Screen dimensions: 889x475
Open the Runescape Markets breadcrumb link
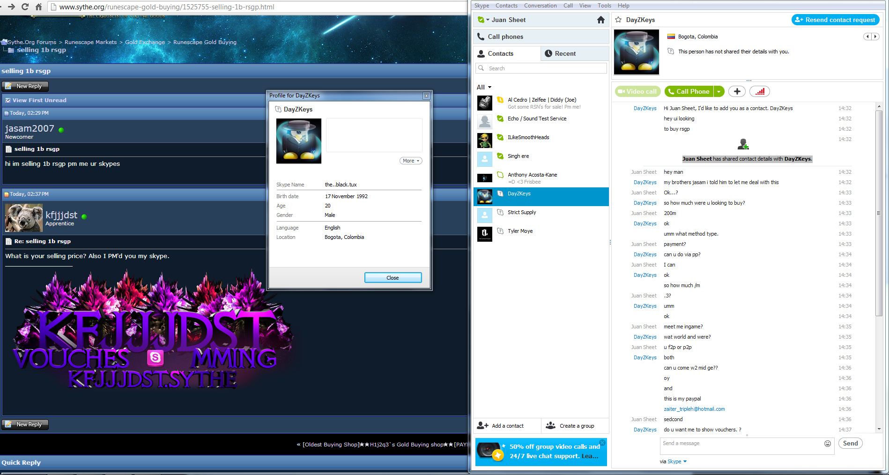(90, 42)
